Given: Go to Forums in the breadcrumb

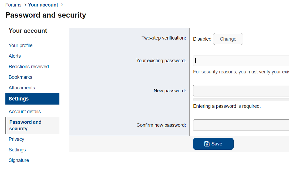Looking at the screenshot, I should [x=13, y=5].
